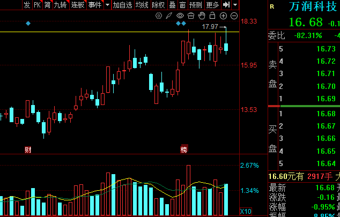Click the 万润科技 stock name
The height and width of the screenshot is (217, 340).
coord(314,6)
